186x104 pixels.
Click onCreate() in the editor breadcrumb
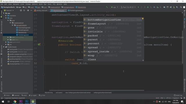pos(59,93)
